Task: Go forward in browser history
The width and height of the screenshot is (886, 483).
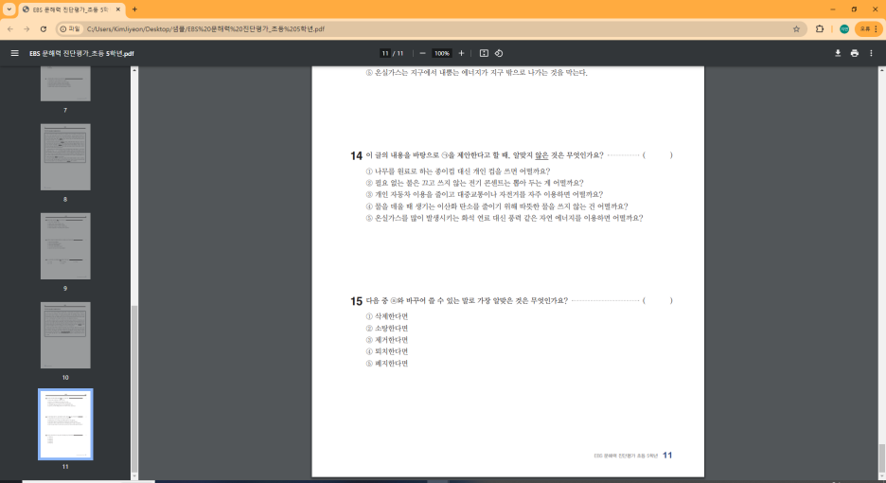Action: pos(27,28)
